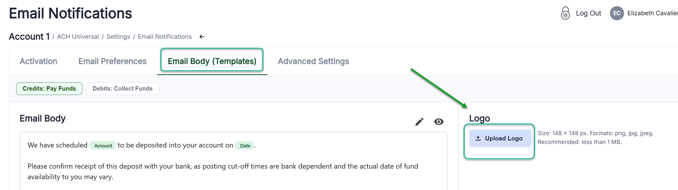
Task: Click the Amount placeholder tag
Action: [103, 146]
